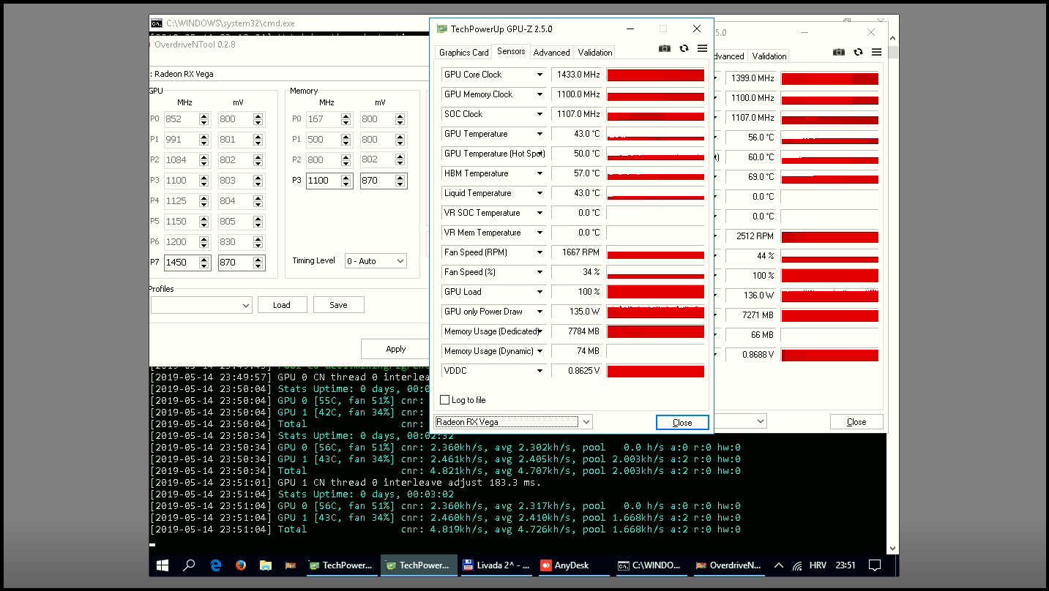This screenshot has height=591, width=1049.
Task: Click the 23:51 taskbar clock
Action: pos(845,565)
